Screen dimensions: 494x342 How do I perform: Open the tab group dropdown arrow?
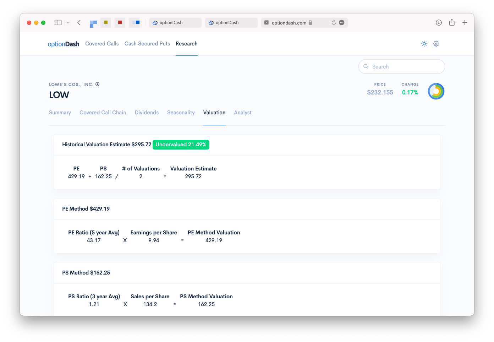click(x=68, y=23)
